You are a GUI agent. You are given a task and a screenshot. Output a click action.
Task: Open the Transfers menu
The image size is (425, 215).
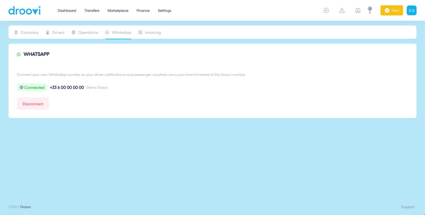pyautogui.click(x=92, y=11)
